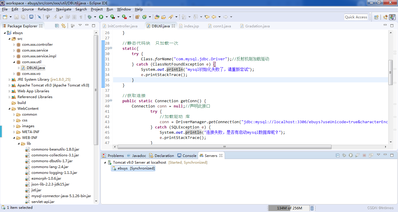Open the New wizard dropdown arrow
The image size is (398, 212).
point(10,17)
